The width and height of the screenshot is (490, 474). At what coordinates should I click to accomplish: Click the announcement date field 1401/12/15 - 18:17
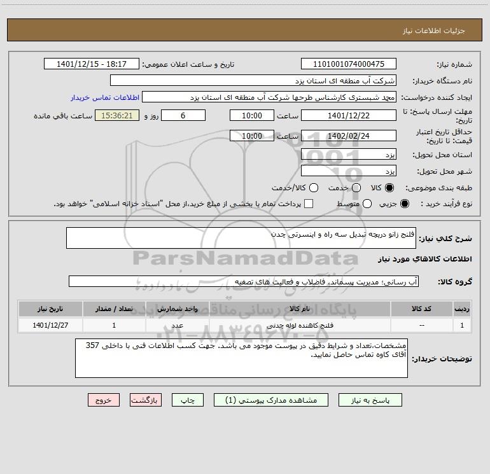pyautogui.click(x=92, y=64)
